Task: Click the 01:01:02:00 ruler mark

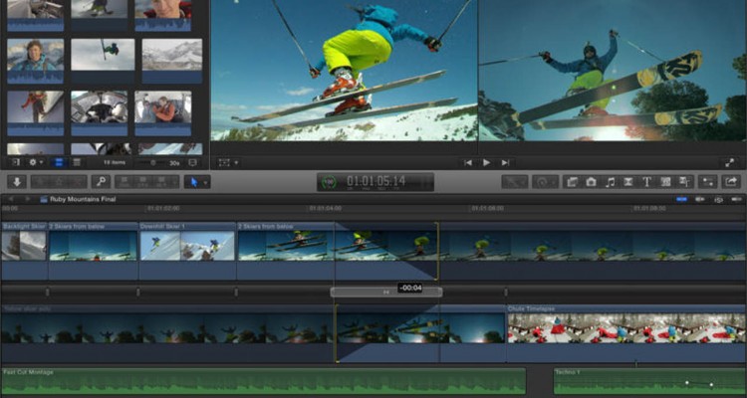Action: point(163,209)
